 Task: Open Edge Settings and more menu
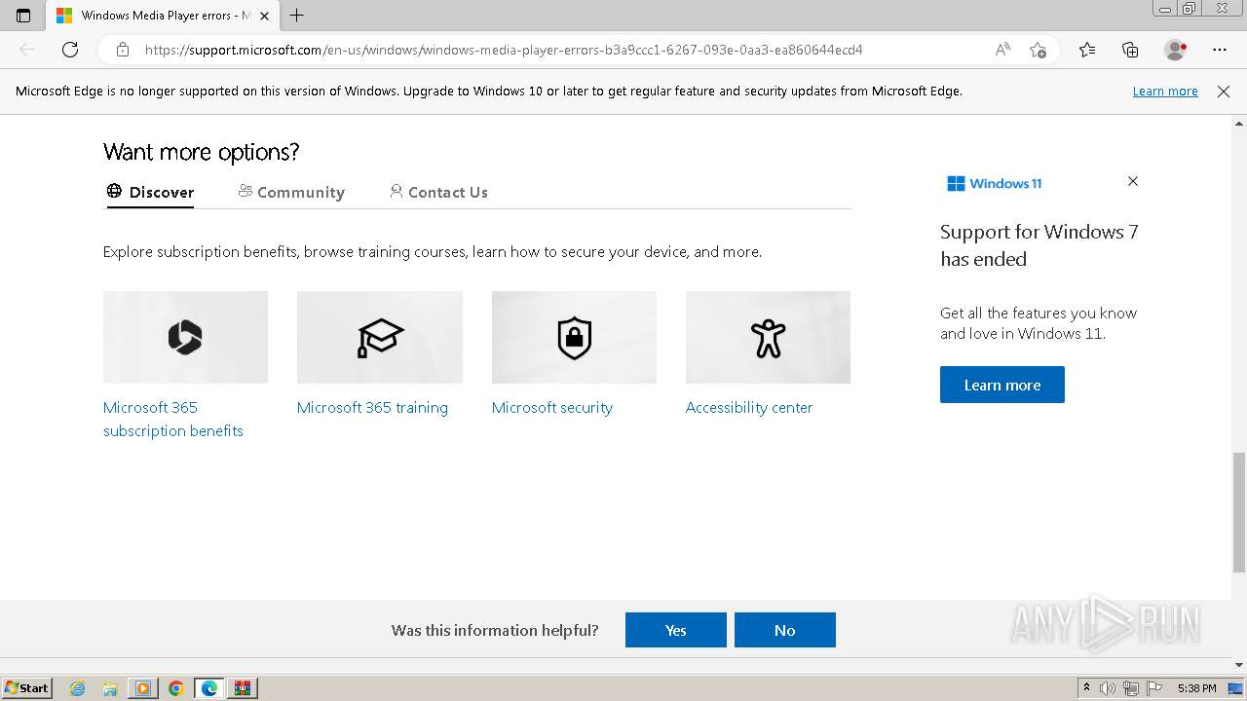pyautogui.click(x=1220, y=50)
